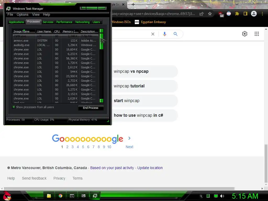Image resolution: width=268 pixels, height=201 pixels.
Task: Open a new Chrome tab
Action: tap(133, 4)
